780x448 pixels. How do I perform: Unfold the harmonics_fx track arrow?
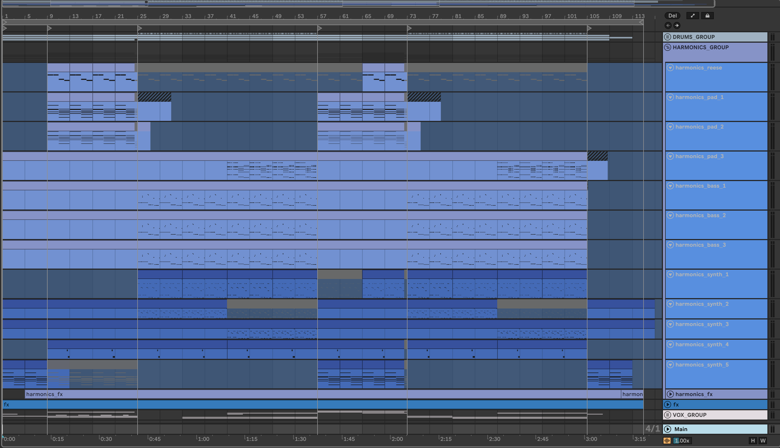click(670, 394)
